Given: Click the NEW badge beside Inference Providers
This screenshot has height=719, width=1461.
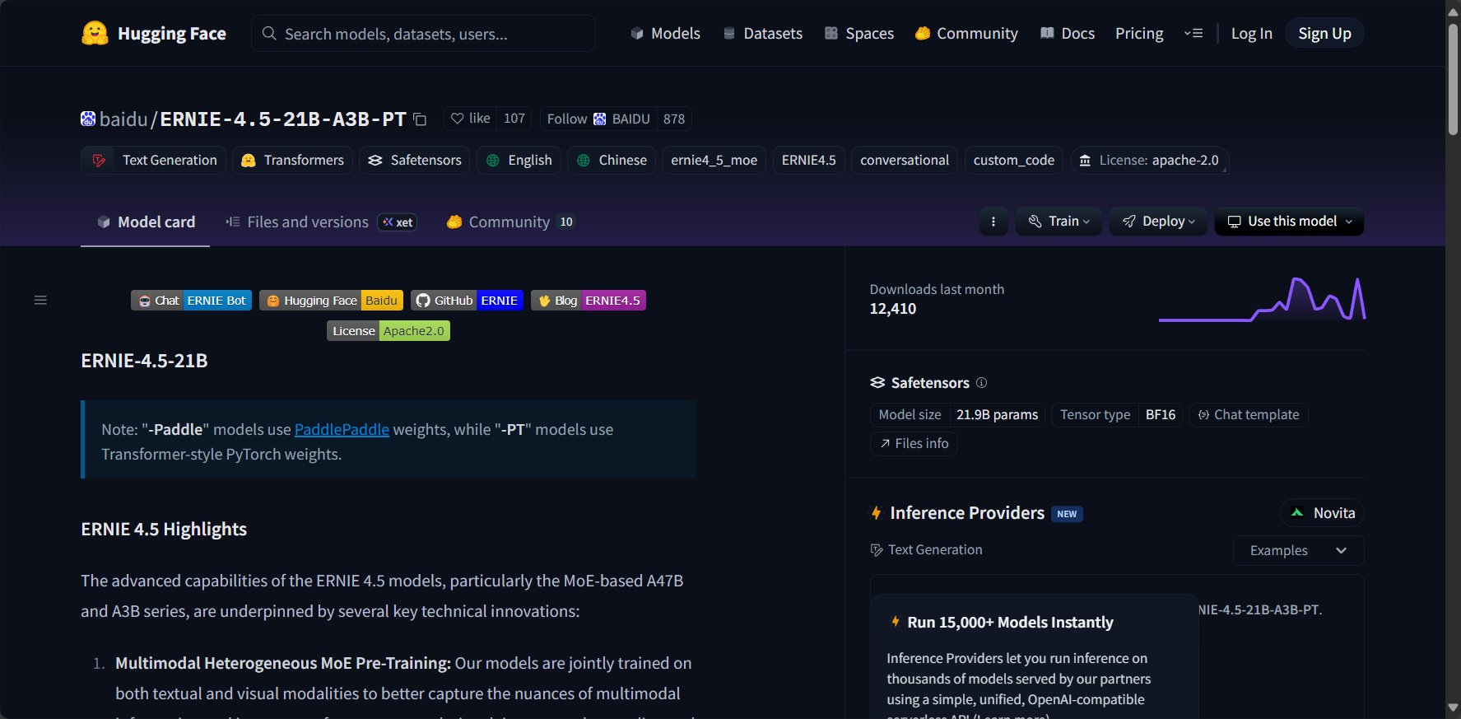Looking at the screenshot, I should 1067,514.
